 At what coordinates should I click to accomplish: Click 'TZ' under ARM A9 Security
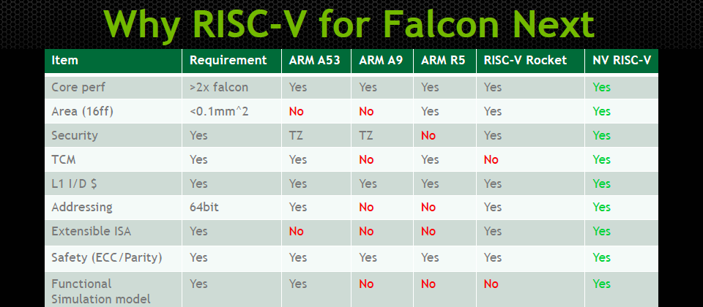(366, 136)
